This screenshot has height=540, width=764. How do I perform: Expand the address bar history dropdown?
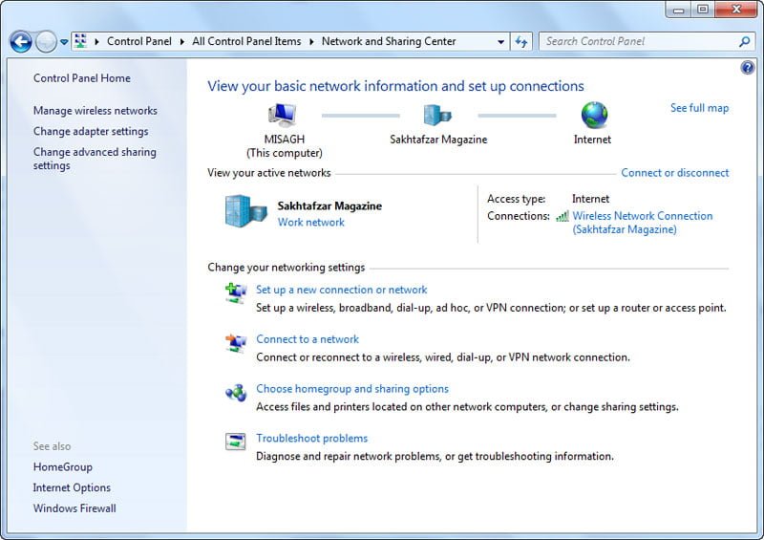pos(501,42)
